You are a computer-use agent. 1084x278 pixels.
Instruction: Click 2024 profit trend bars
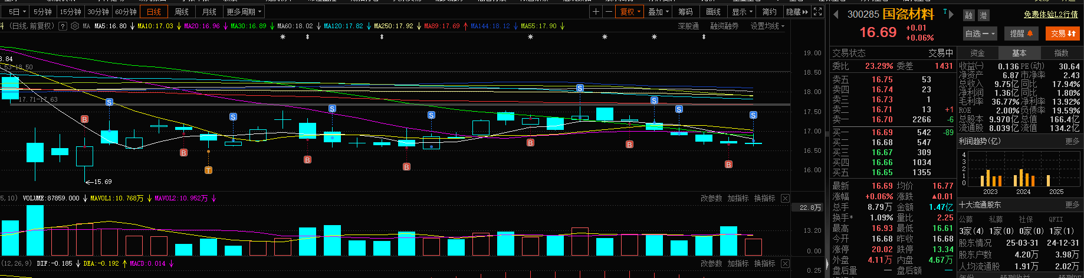1023,178
